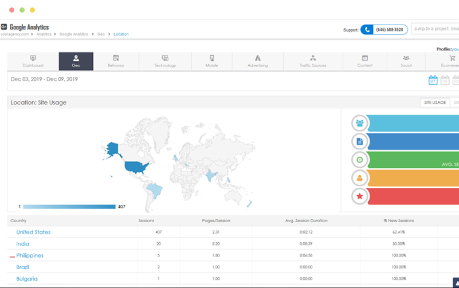Click the red metric bar
The image size is (459, 288).
(x=413, y=196)
